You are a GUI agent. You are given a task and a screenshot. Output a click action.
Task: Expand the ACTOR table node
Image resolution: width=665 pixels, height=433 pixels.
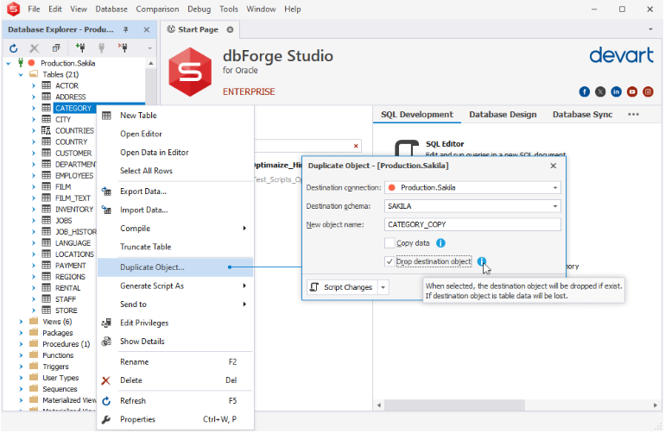click(34, 85)
